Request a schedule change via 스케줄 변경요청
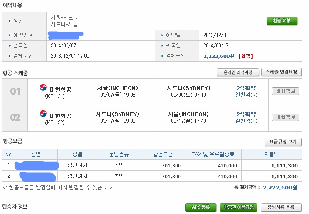309x214 pixels. pos(281,72)
